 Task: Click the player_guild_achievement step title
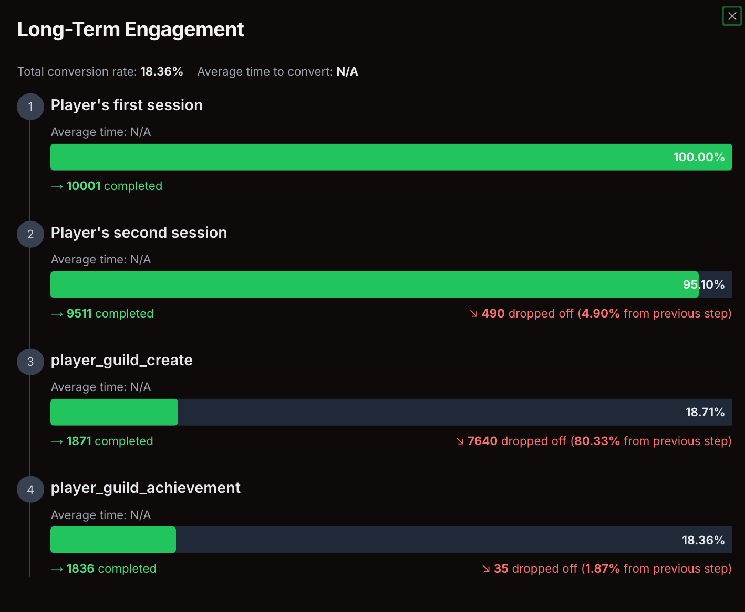coord(146,488)
